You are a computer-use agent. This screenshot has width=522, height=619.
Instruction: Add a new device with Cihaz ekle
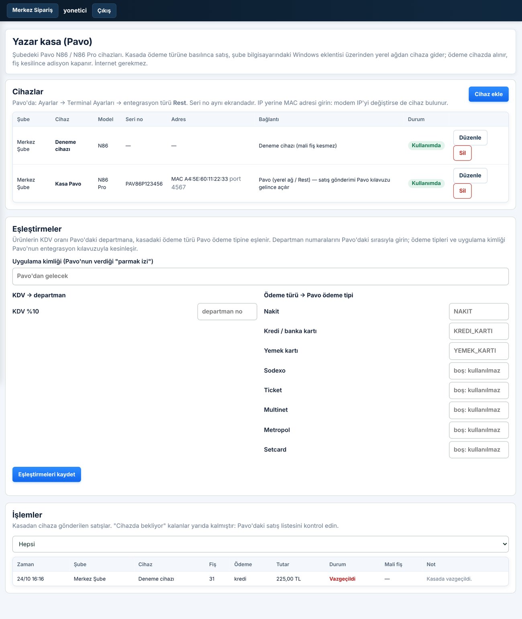click(488, 94)
